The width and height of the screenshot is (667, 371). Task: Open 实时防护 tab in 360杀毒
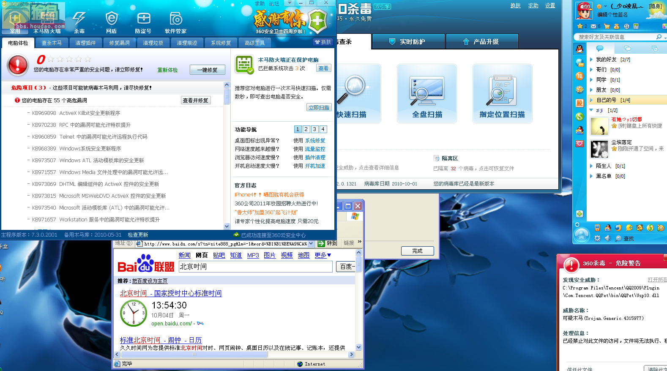pyautogui.click(x=409, y=41)
